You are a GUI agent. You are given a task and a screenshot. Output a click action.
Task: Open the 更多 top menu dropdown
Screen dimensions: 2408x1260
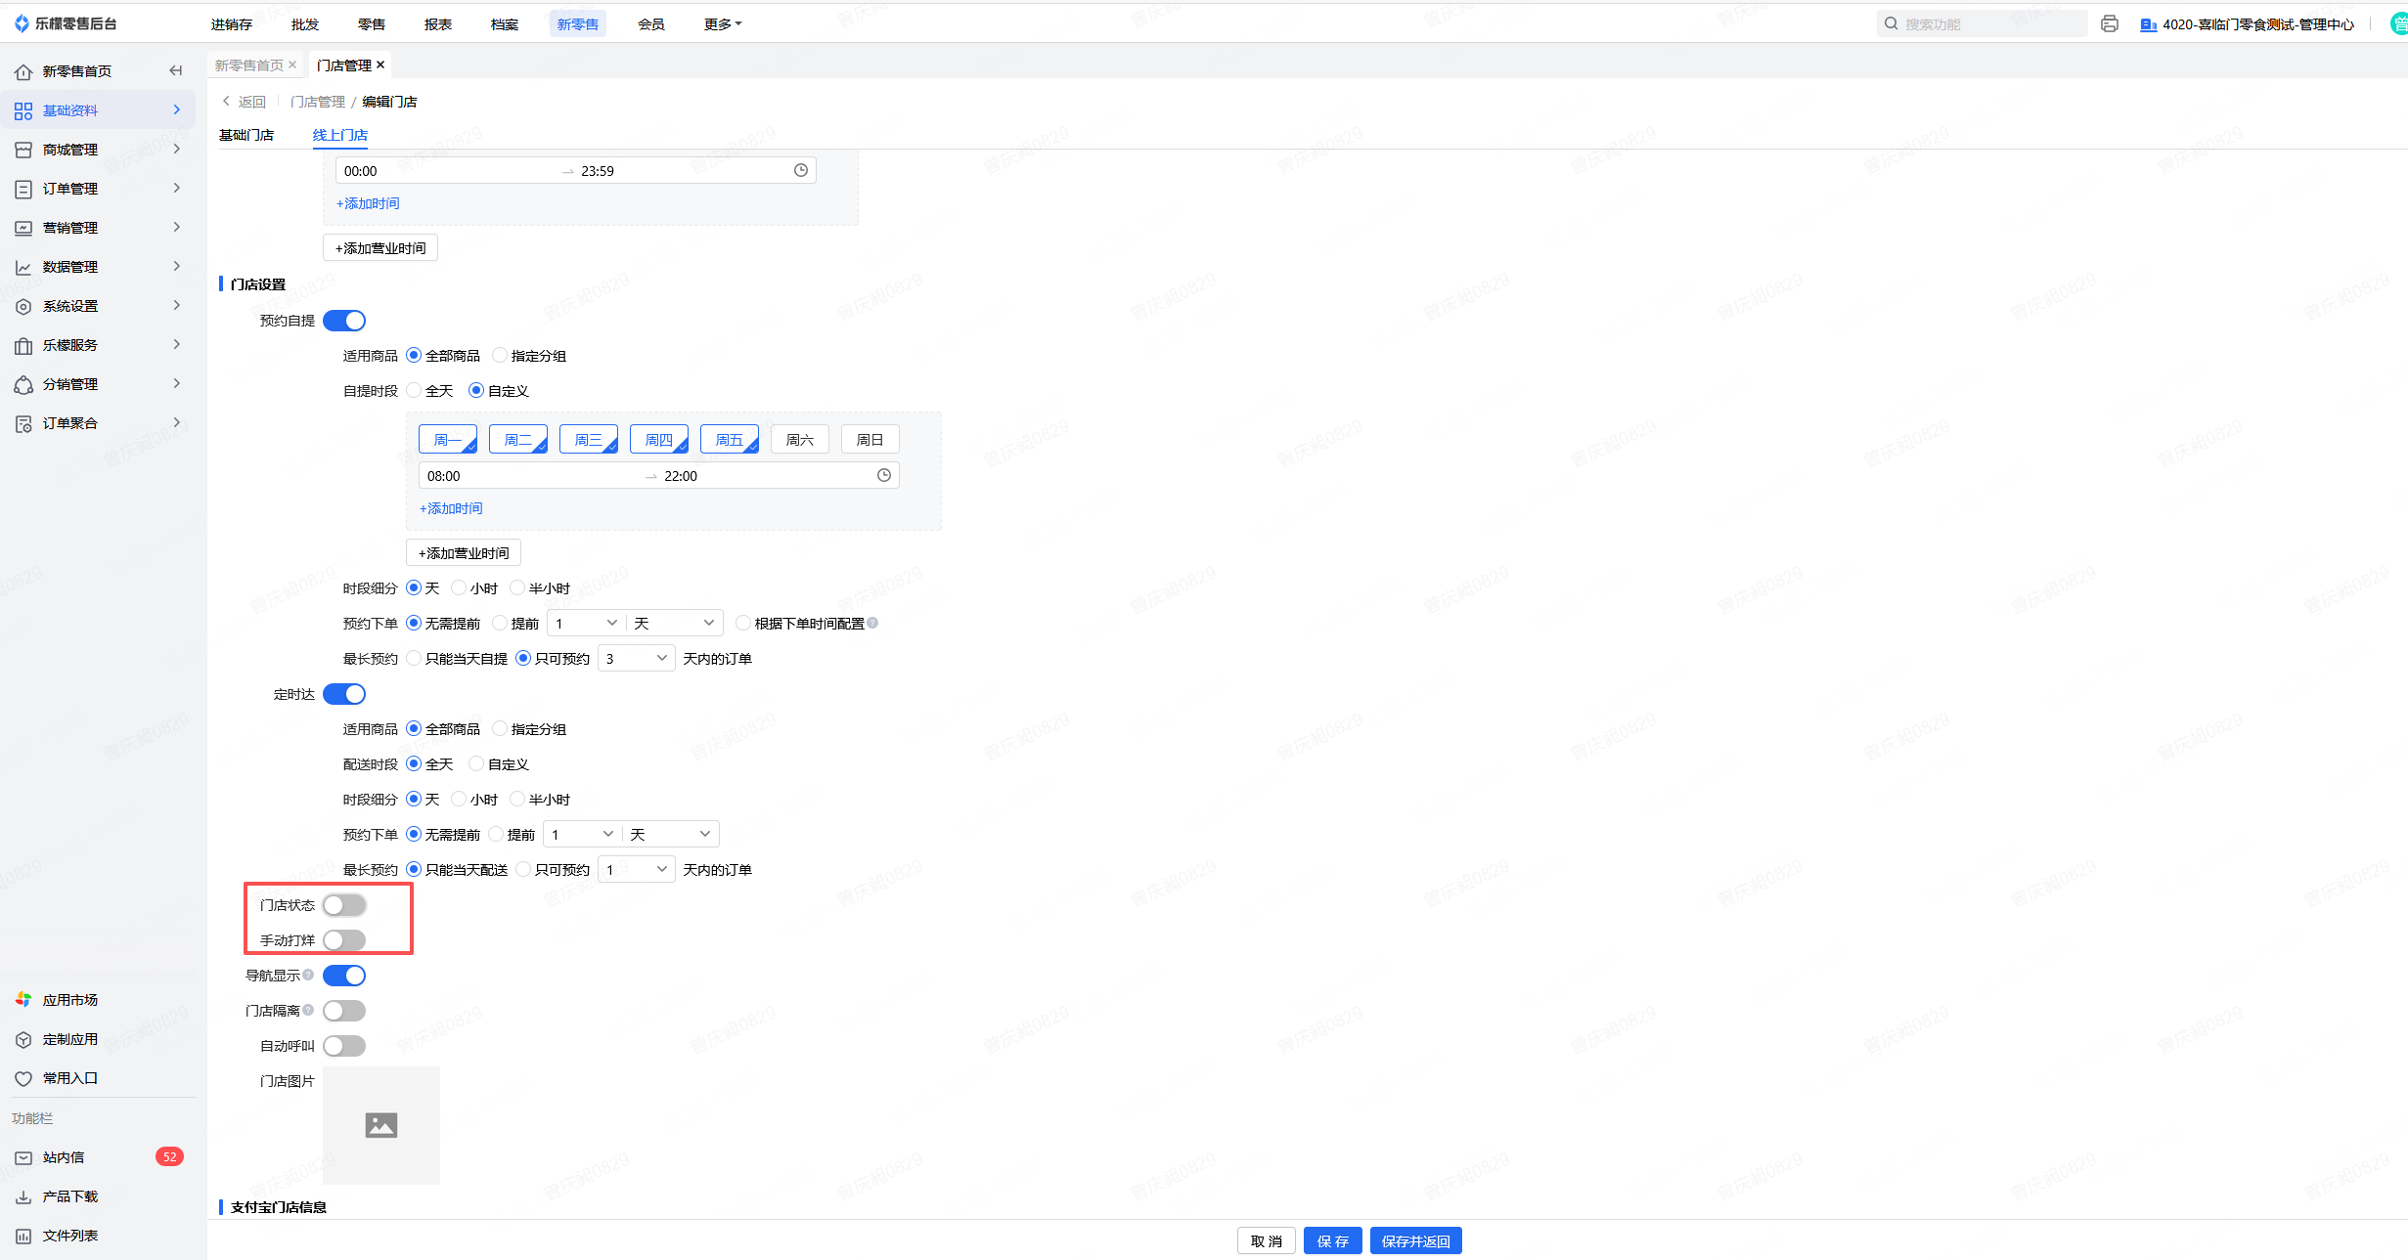point(722,24)
